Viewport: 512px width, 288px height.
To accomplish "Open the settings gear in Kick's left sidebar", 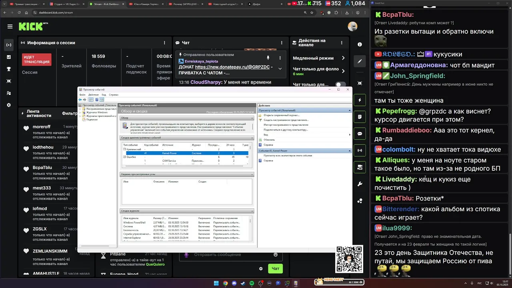I will pyautogui.click(x=9, y=105).
